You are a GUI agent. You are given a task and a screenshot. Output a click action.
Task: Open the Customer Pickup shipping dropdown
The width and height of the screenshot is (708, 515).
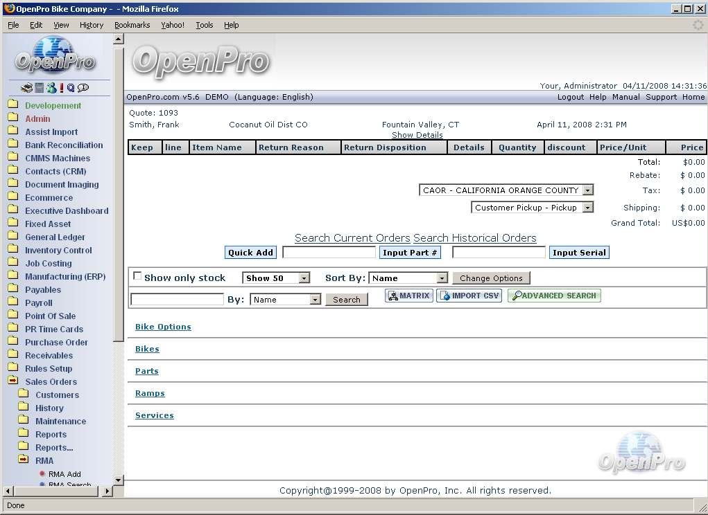[532, 208]
